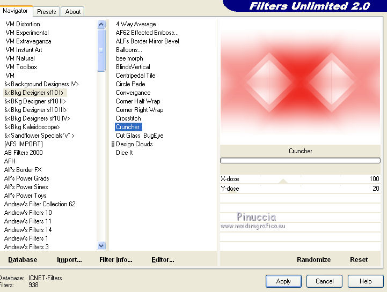Viewport: 387px width, 292px height.
Task: Select Andrew's Filters 14 category
Action: point(28,230)
